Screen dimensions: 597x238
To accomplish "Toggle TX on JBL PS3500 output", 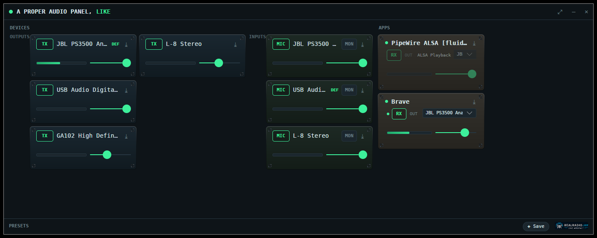I will coord(45,44).
